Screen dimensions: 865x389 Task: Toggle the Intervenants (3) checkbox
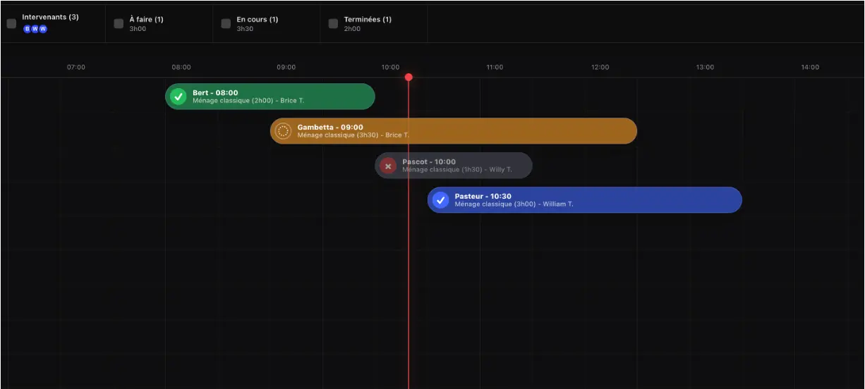point(11,23)
